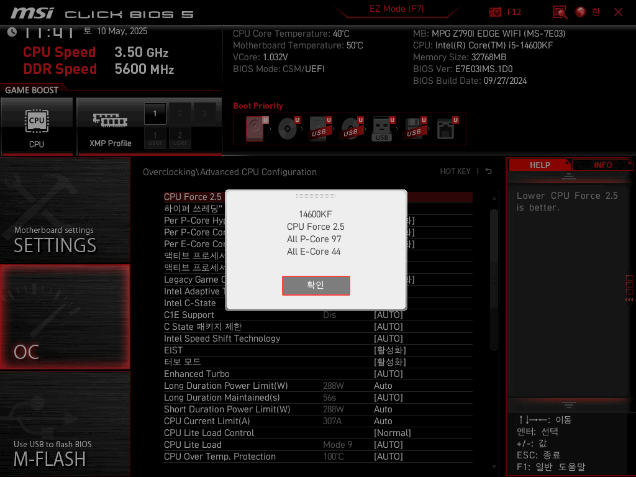This screenshot has height=477, width=636.
Task: Go back with the return arrow icon
Action: pyautogui.click(x=489, y=171)
